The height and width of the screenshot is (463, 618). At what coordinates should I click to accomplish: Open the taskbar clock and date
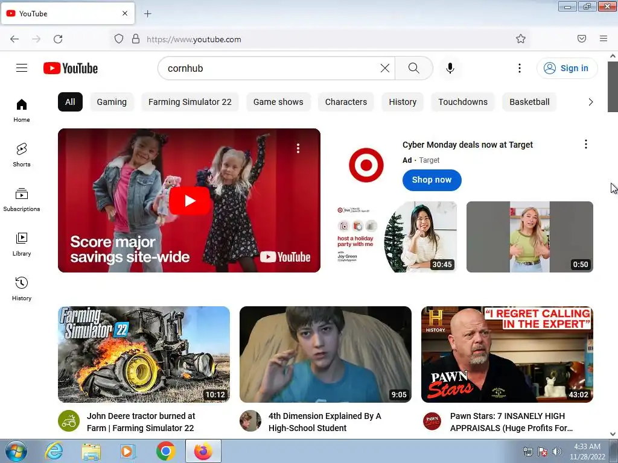click(x=587, y=451)
